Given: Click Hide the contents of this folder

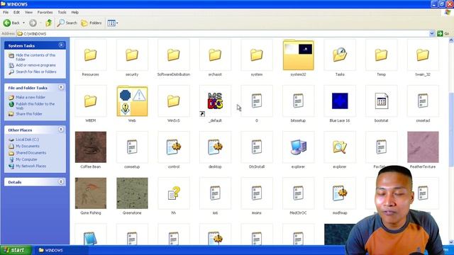Looking at the screenshot, I should 35,57.
